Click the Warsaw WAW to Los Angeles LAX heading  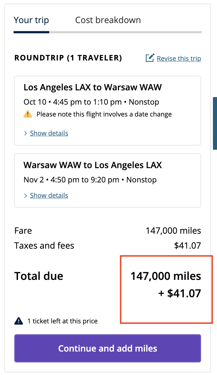coord(93,165)
